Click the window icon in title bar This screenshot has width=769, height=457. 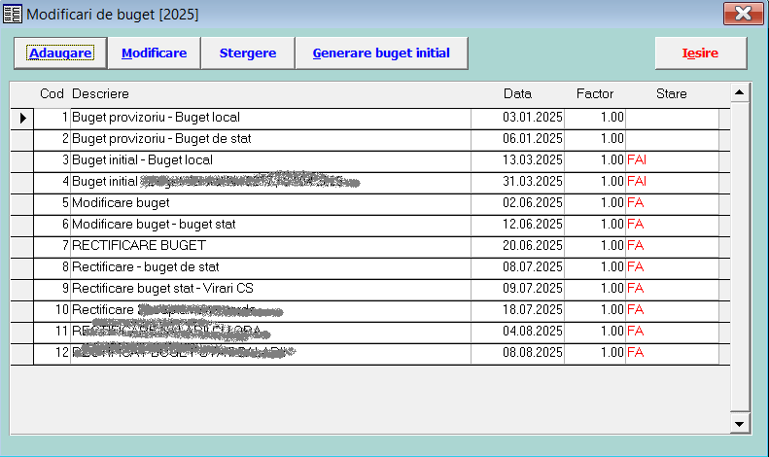coord(13,14)
